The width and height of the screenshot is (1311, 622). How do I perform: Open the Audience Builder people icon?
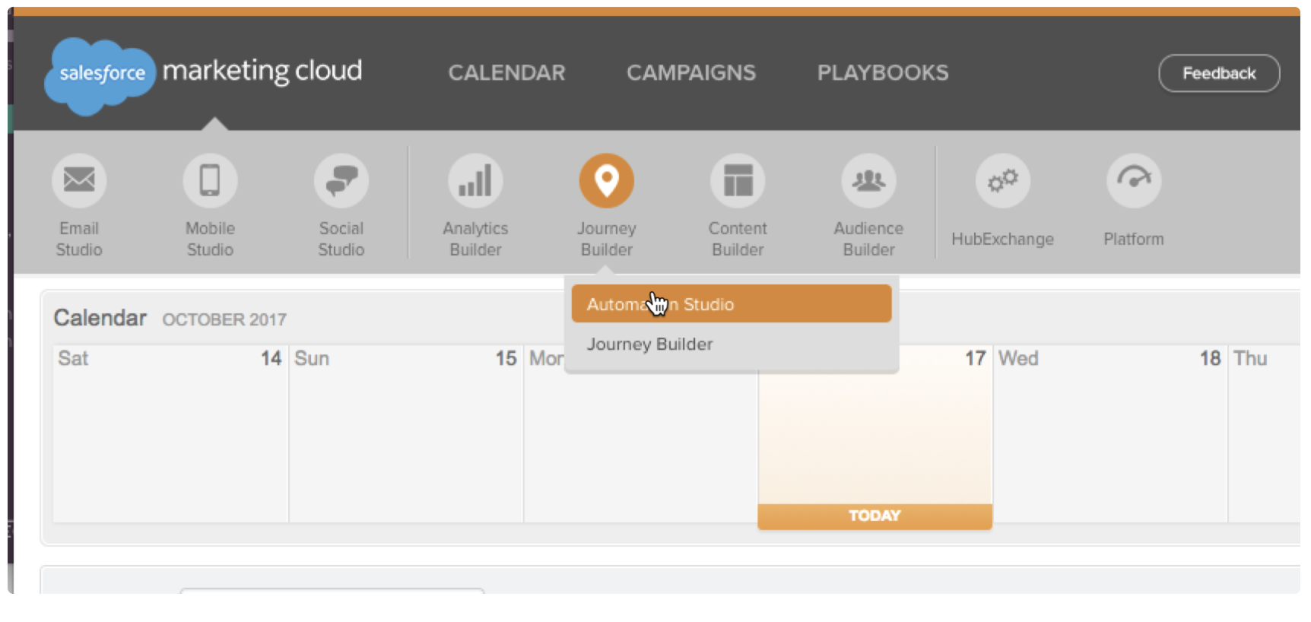868,180
